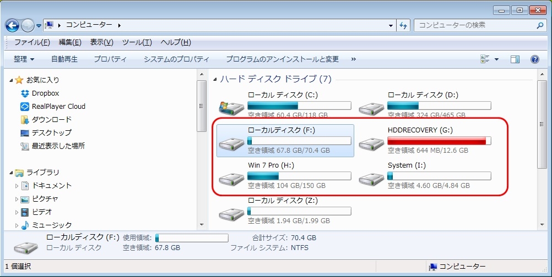Select the ローカルディスク (F:) drive icon
552x277 pixels.
coord(231,143)
